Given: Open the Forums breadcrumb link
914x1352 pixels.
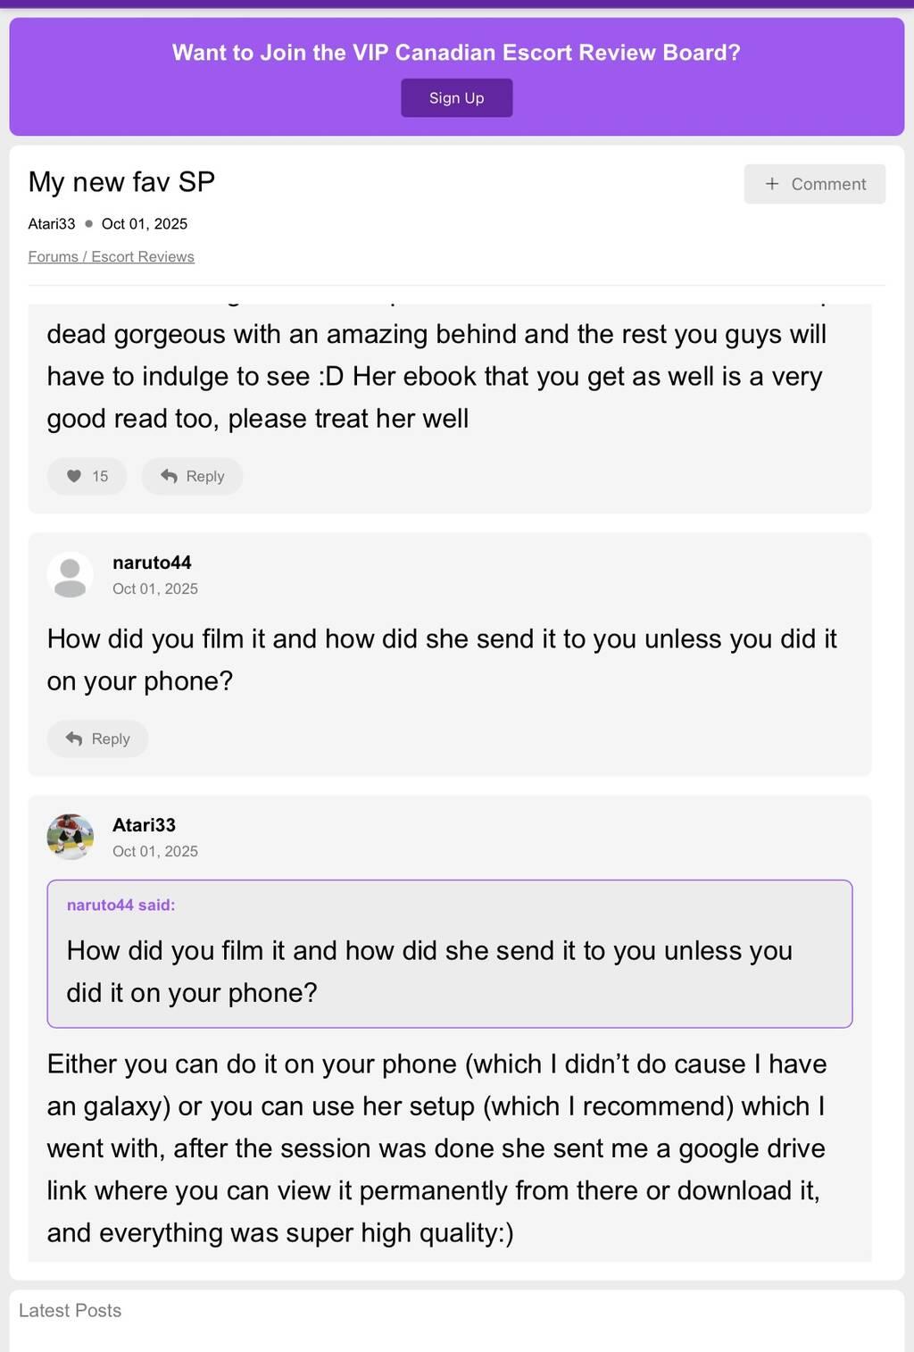Looking at the screenshot, I should click(53, 256).
